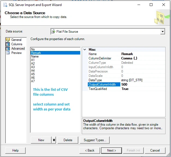Maximize the wizard window
Screen dimensions: 171x157
click(151, 5)
